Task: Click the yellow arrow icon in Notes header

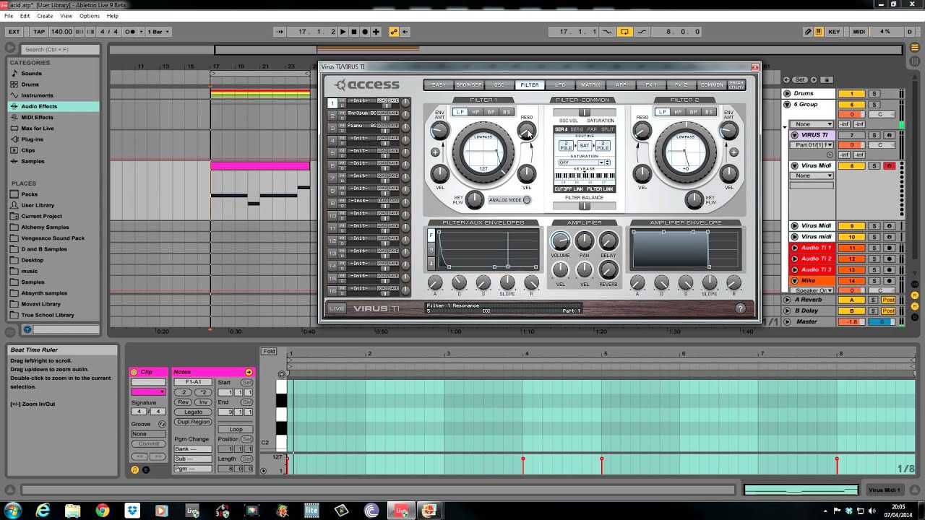Action: click(x=249, y=372)
